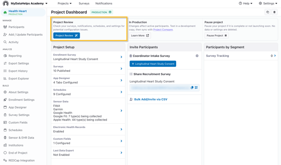This screenshot has width=281, height=165.
Task: Click the Institutions building icon
Action: coord(5,145)
